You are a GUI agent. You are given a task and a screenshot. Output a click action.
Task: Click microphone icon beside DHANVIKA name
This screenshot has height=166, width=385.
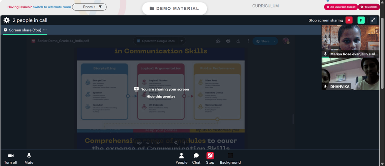325,86
